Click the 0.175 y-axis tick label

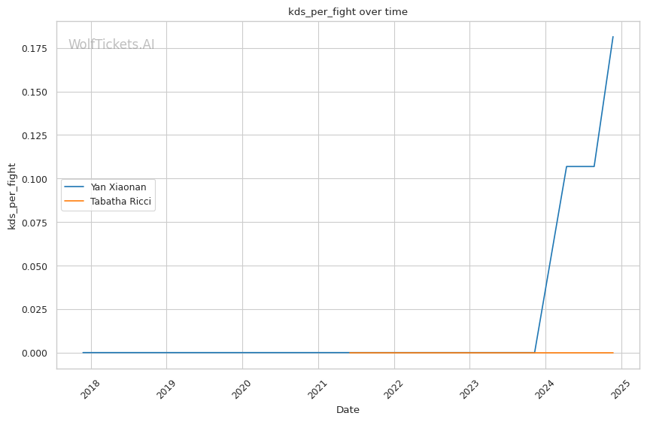coord(34,49)
